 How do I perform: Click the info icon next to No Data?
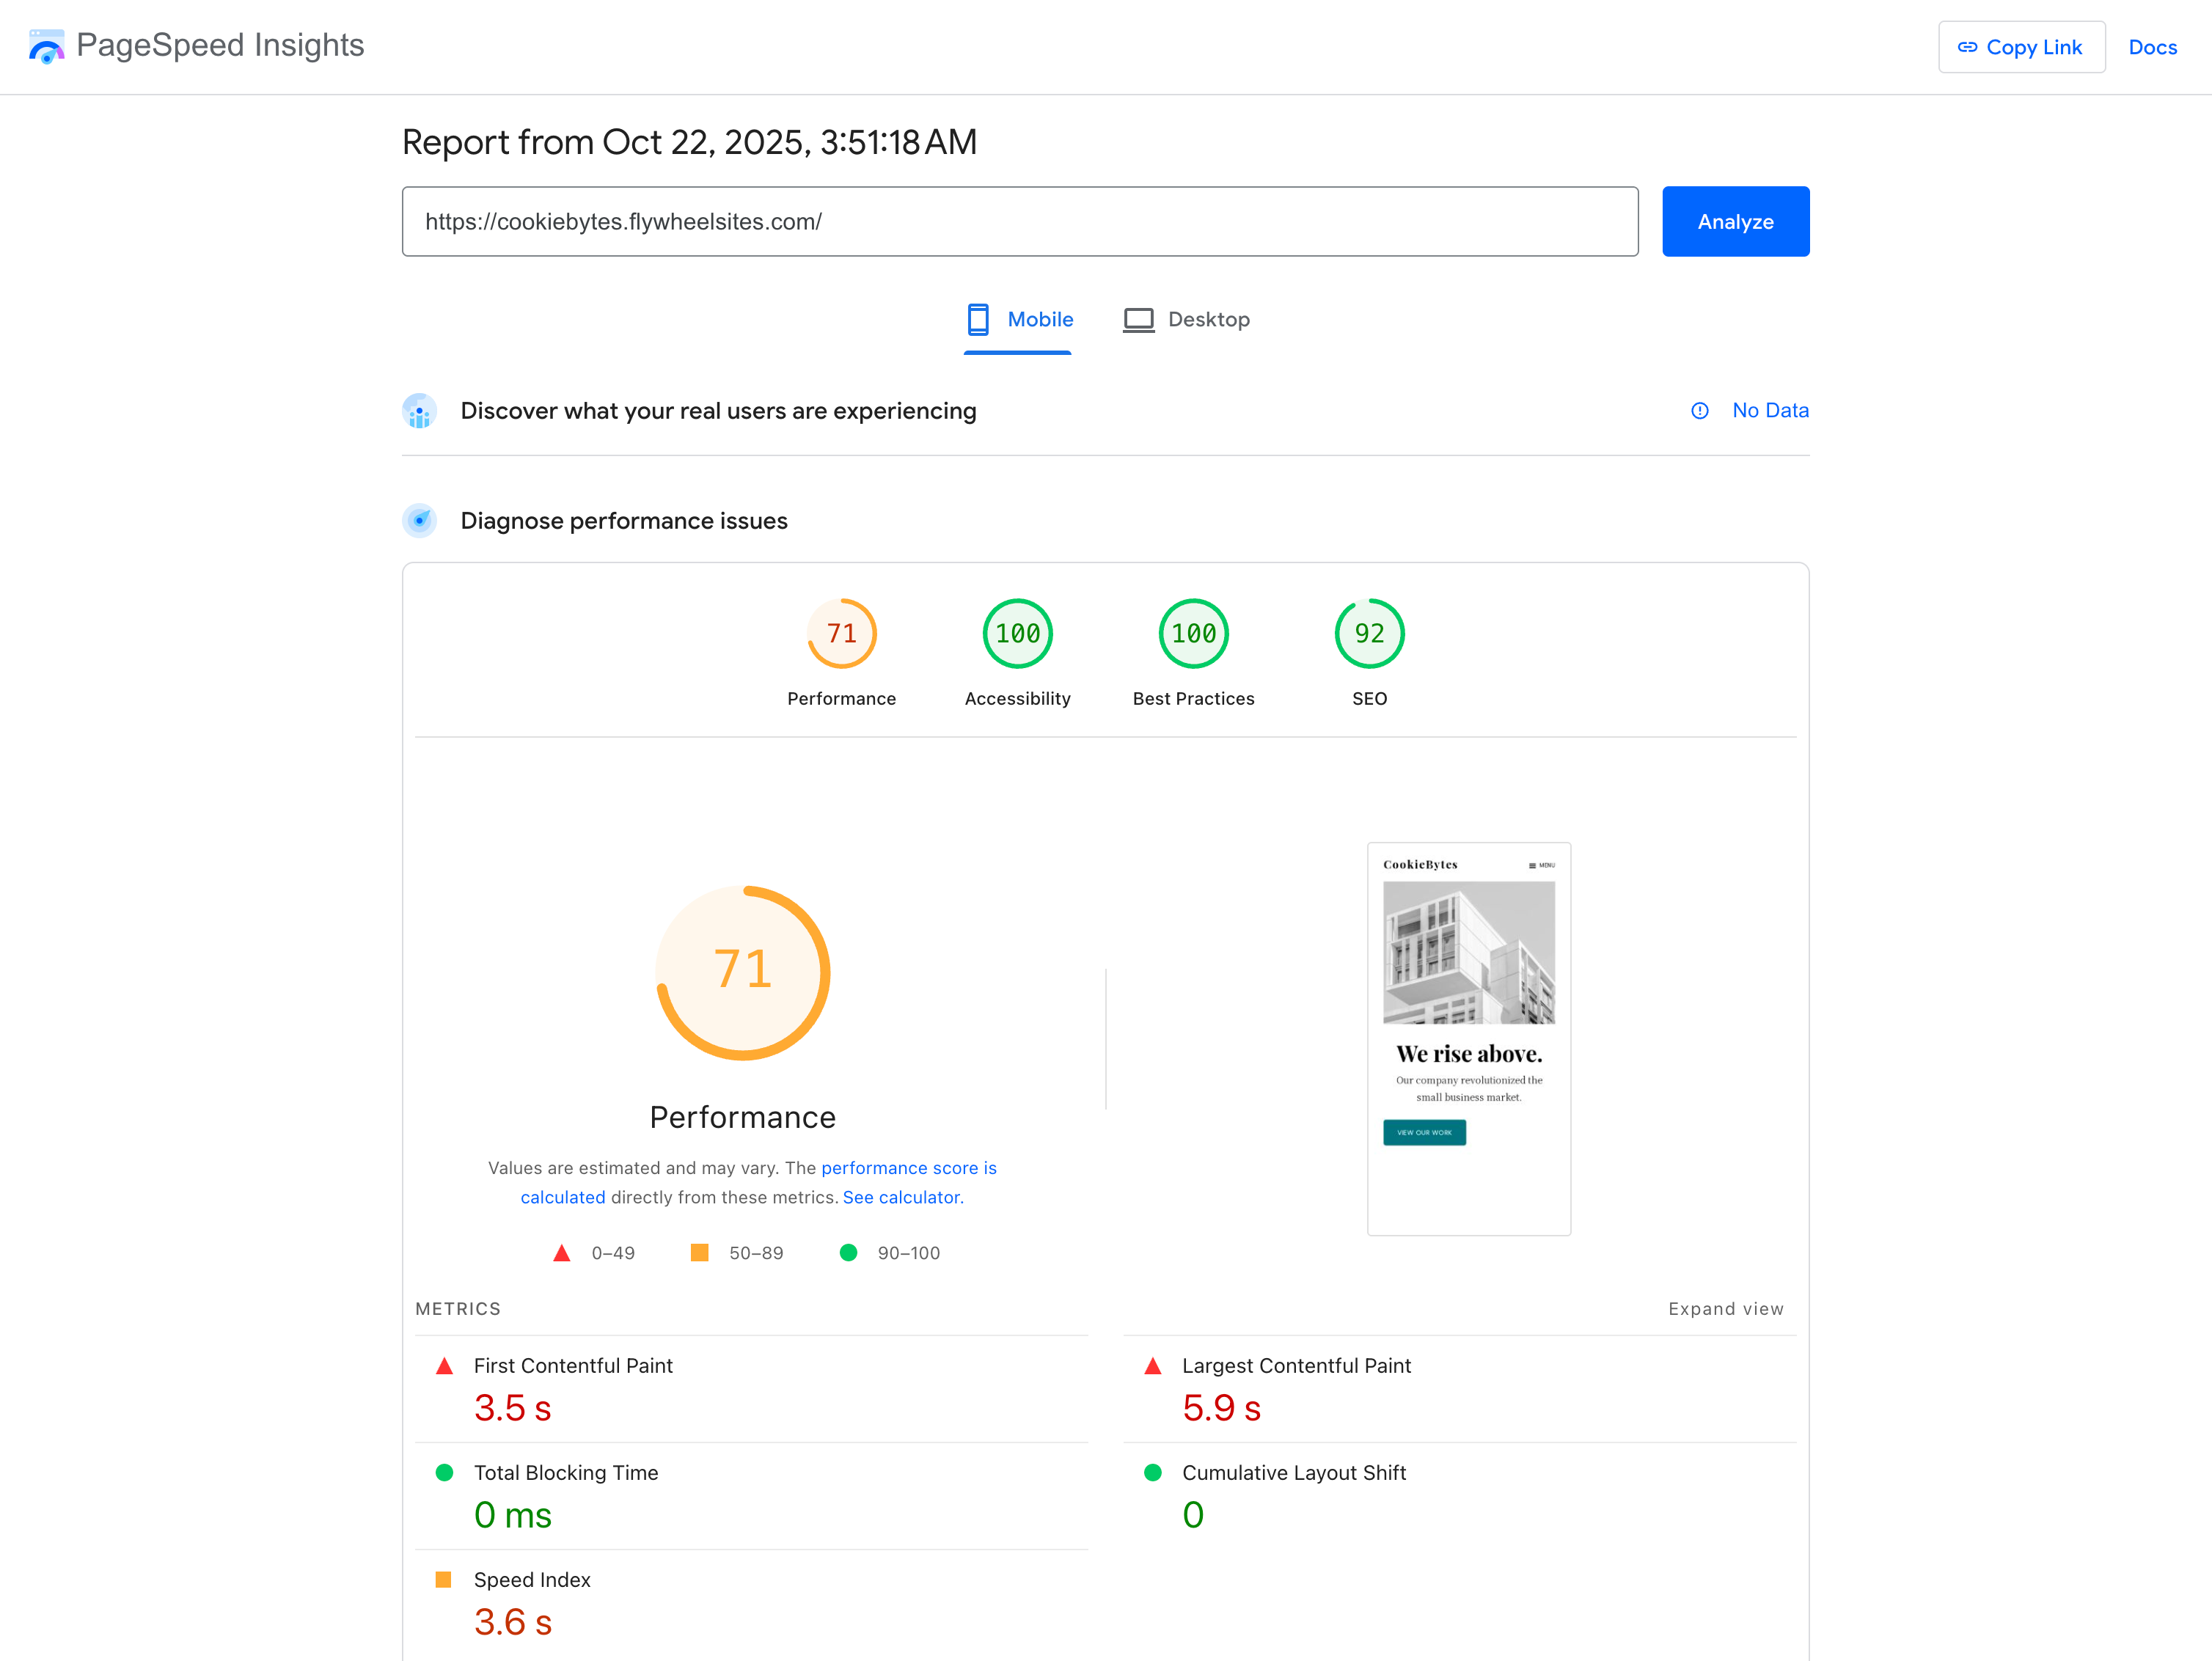pos(1700,410)
